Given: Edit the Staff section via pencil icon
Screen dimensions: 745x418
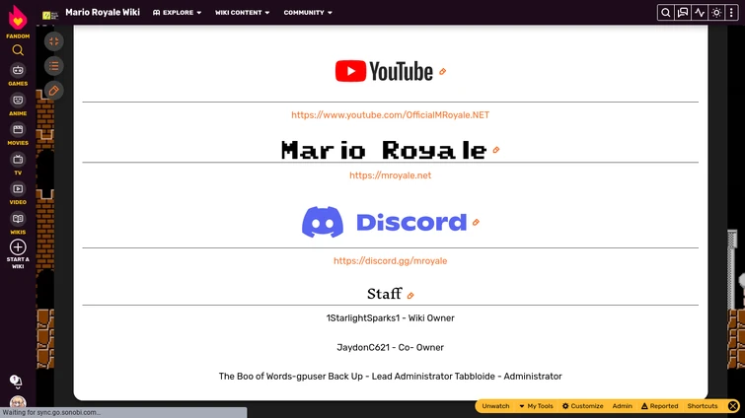Looking at the screenshot, I should tap(410, 296).
